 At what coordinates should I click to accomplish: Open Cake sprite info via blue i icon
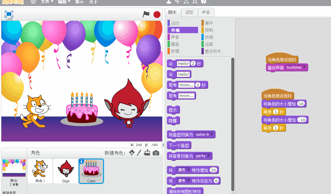81,161
